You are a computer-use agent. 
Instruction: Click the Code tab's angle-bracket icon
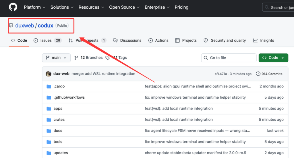13,40
